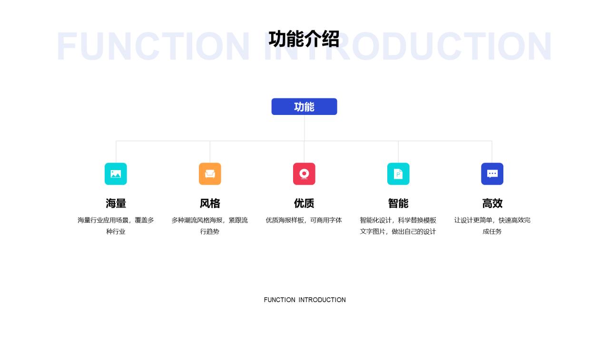Select the 风格 heading
Screen dimensions: 609x342
pos(210,203)
